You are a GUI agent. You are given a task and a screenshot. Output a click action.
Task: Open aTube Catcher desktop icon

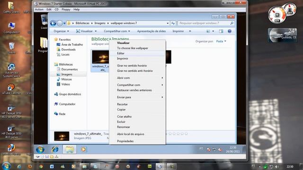pos(11,89)
